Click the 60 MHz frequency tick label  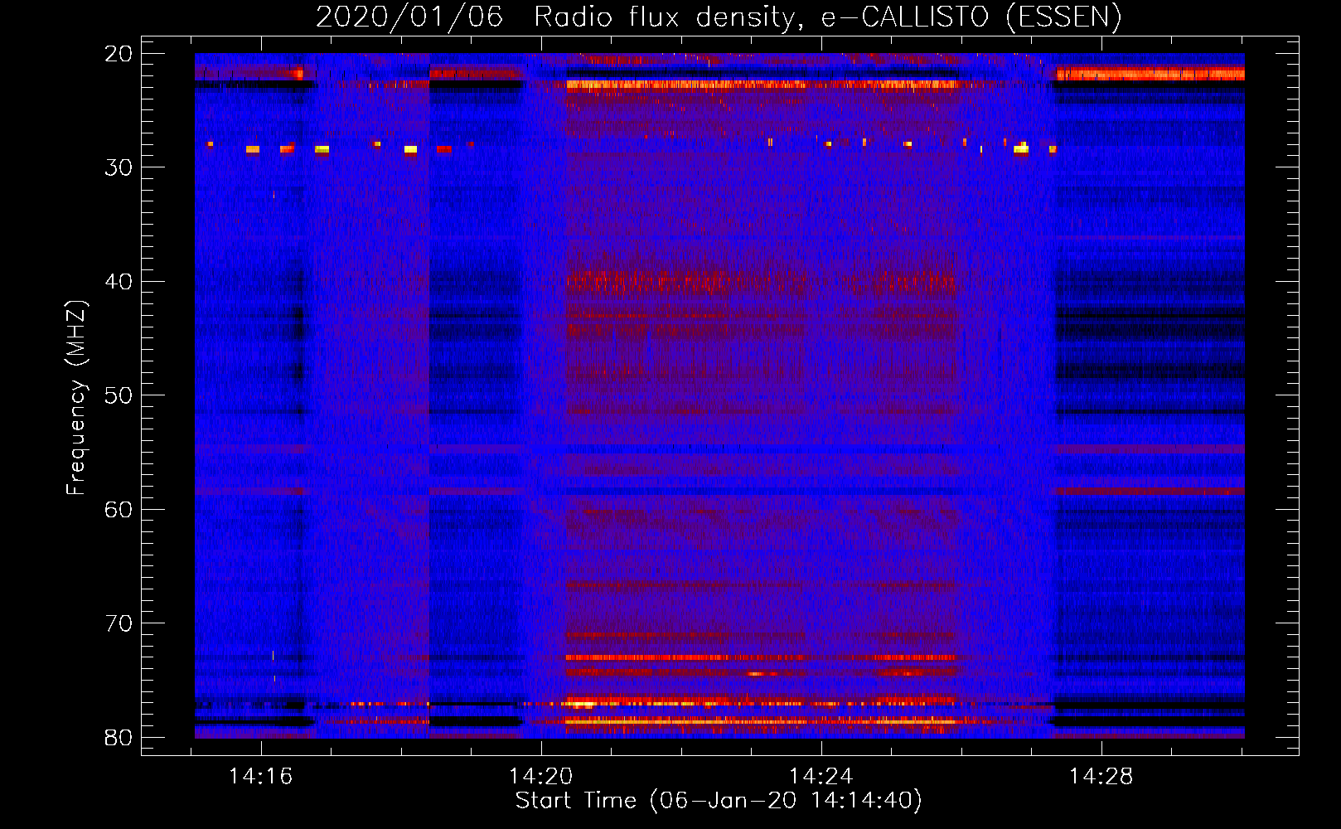point(119,510)
